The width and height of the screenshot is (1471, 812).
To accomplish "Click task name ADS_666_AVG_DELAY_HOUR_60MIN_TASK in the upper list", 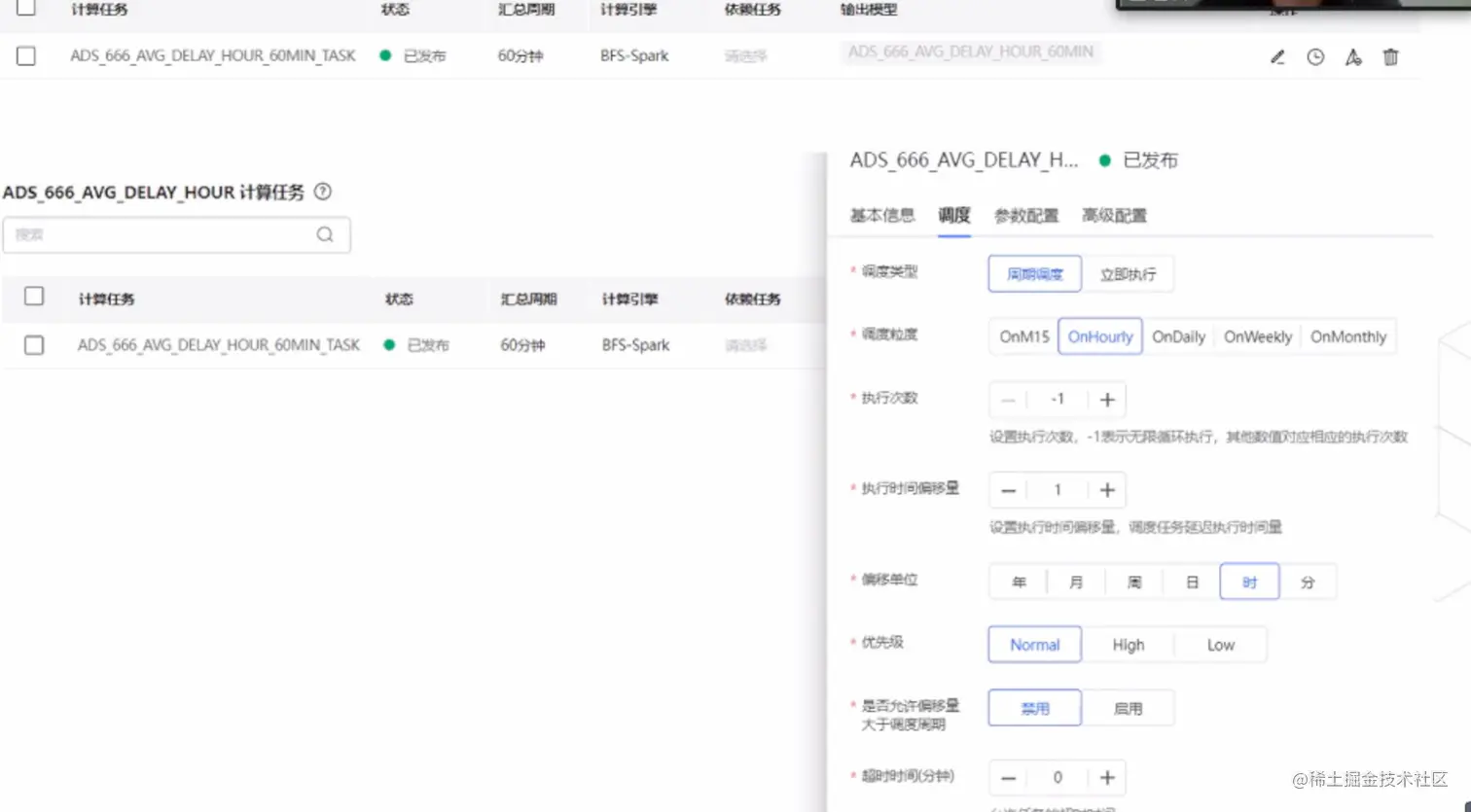I will click(x=213, y=56).
